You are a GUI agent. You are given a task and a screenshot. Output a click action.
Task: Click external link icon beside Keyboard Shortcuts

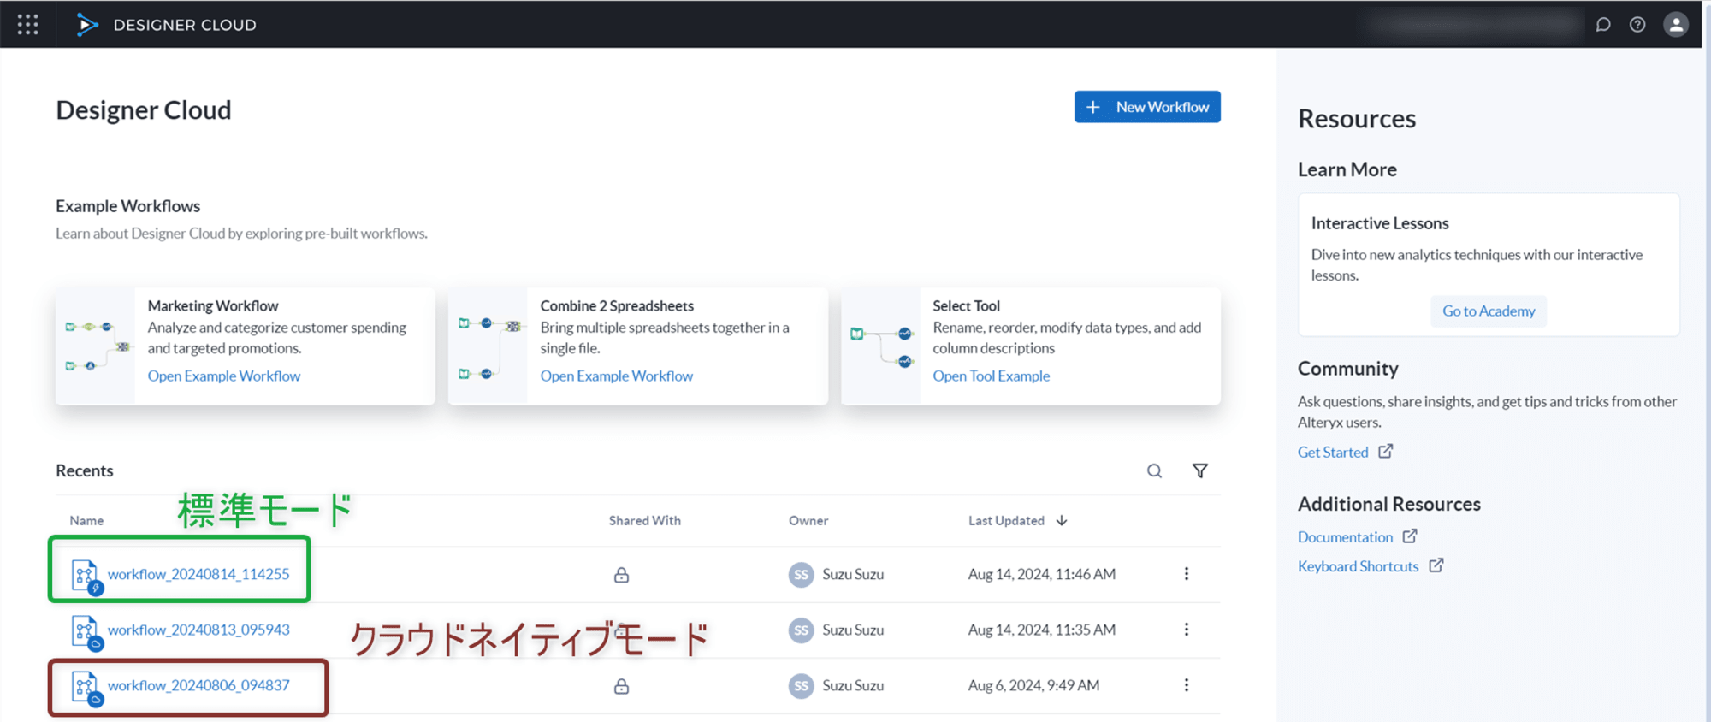[1436, 565]
